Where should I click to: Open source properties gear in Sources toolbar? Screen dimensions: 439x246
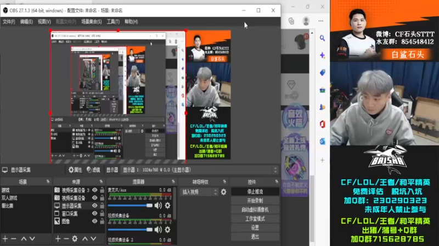[75, 239]
